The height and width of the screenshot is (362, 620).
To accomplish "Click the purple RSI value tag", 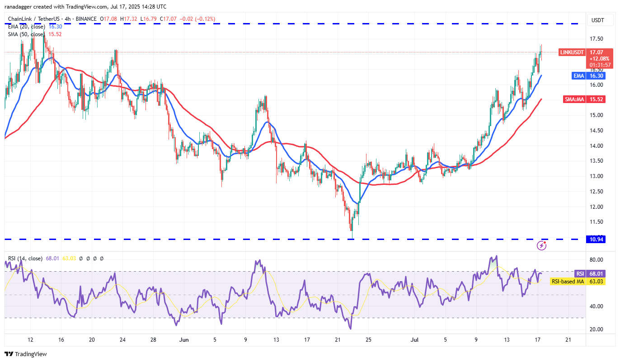I will pos(580,273).
